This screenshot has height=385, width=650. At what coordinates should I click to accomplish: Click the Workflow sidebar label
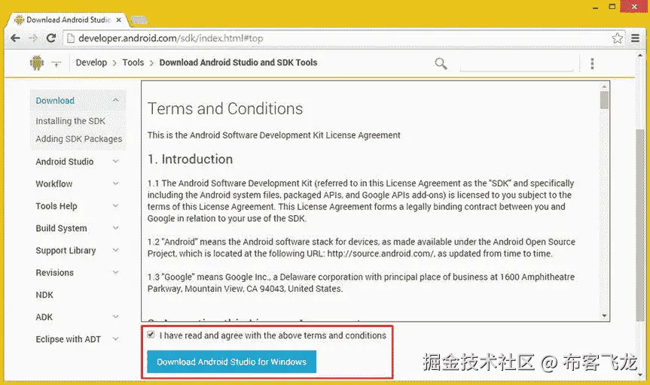(x=54, y=183)
